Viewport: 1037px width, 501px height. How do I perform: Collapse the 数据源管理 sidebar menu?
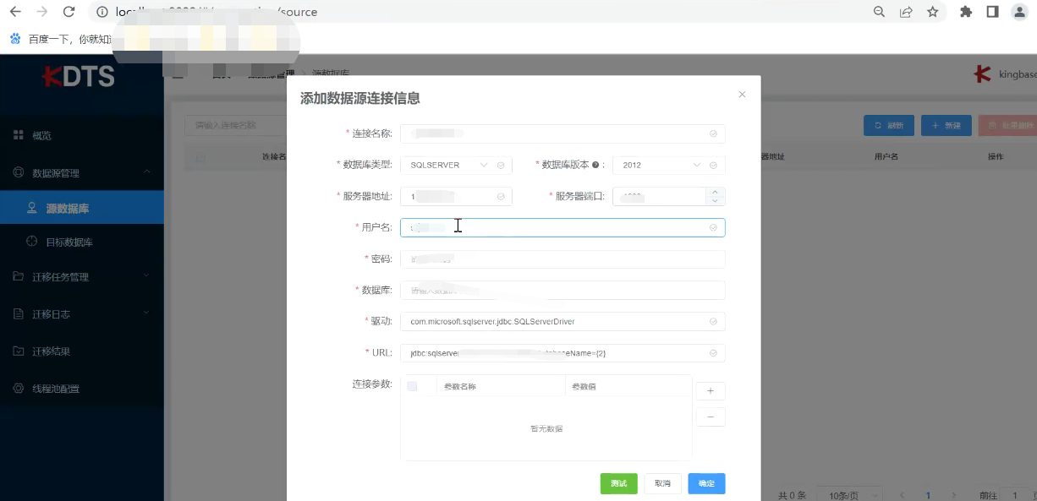pyautogui.click(x=82, y=172)
